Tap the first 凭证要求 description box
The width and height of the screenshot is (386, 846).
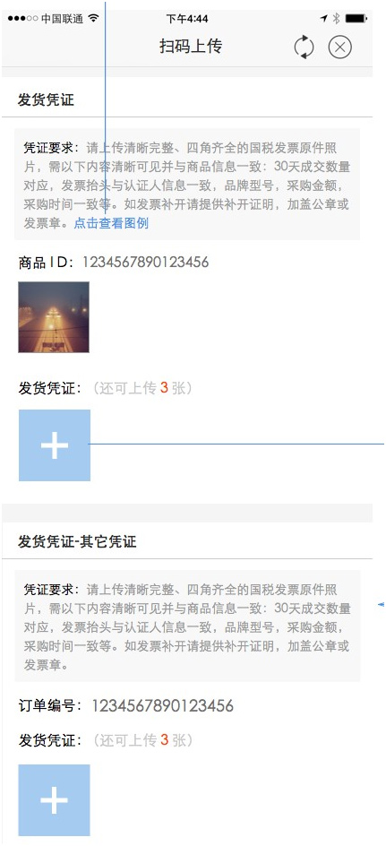click(187, 184)
